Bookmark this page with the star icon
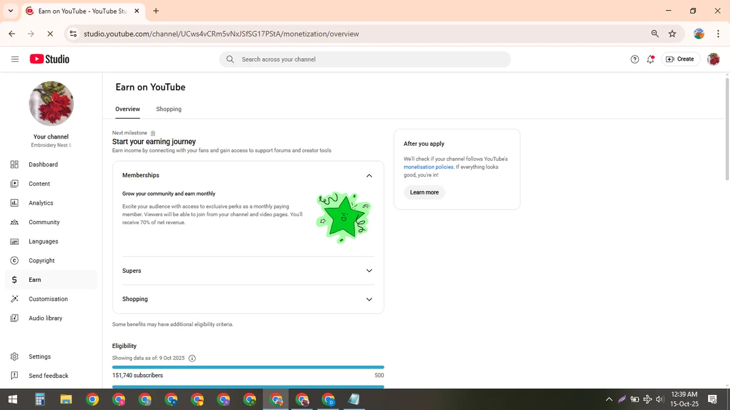The image size is (730, 410). pyautogui.click(x=672, y=34)
